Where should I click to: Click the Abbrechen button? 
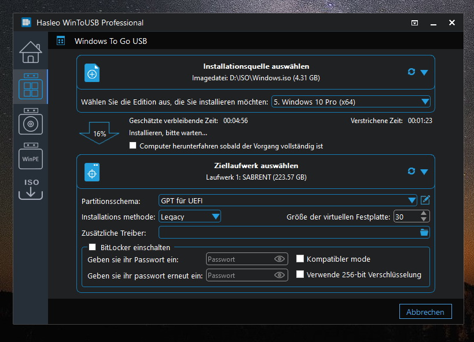click(425, 311)
